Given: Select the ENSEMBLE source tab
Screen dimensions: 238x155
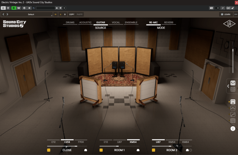Looking at the screenshot, I should pos(131,23).
